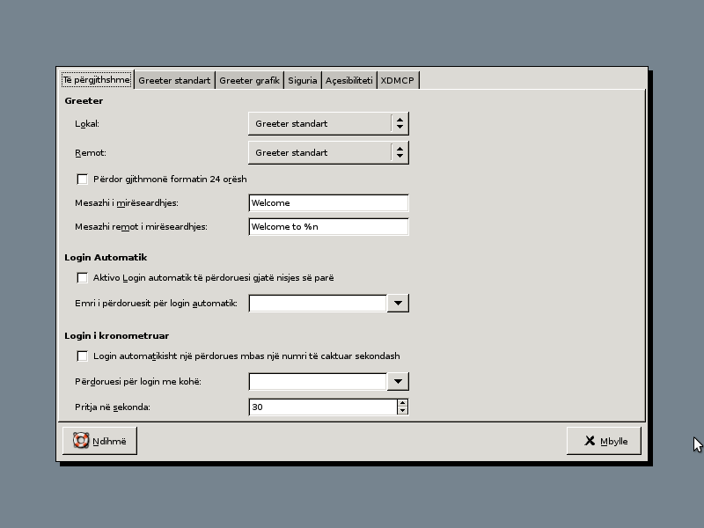Open the Açesibiliteti tab
The image size is (704, 528).
pyautogui.click(x=348, y=80)
